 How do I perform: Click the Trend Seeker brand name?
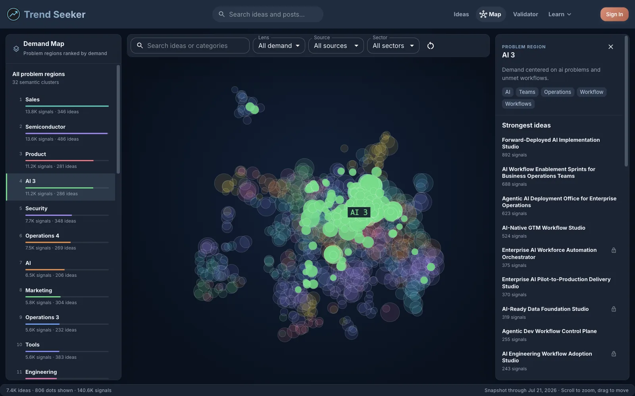point(55,14)
